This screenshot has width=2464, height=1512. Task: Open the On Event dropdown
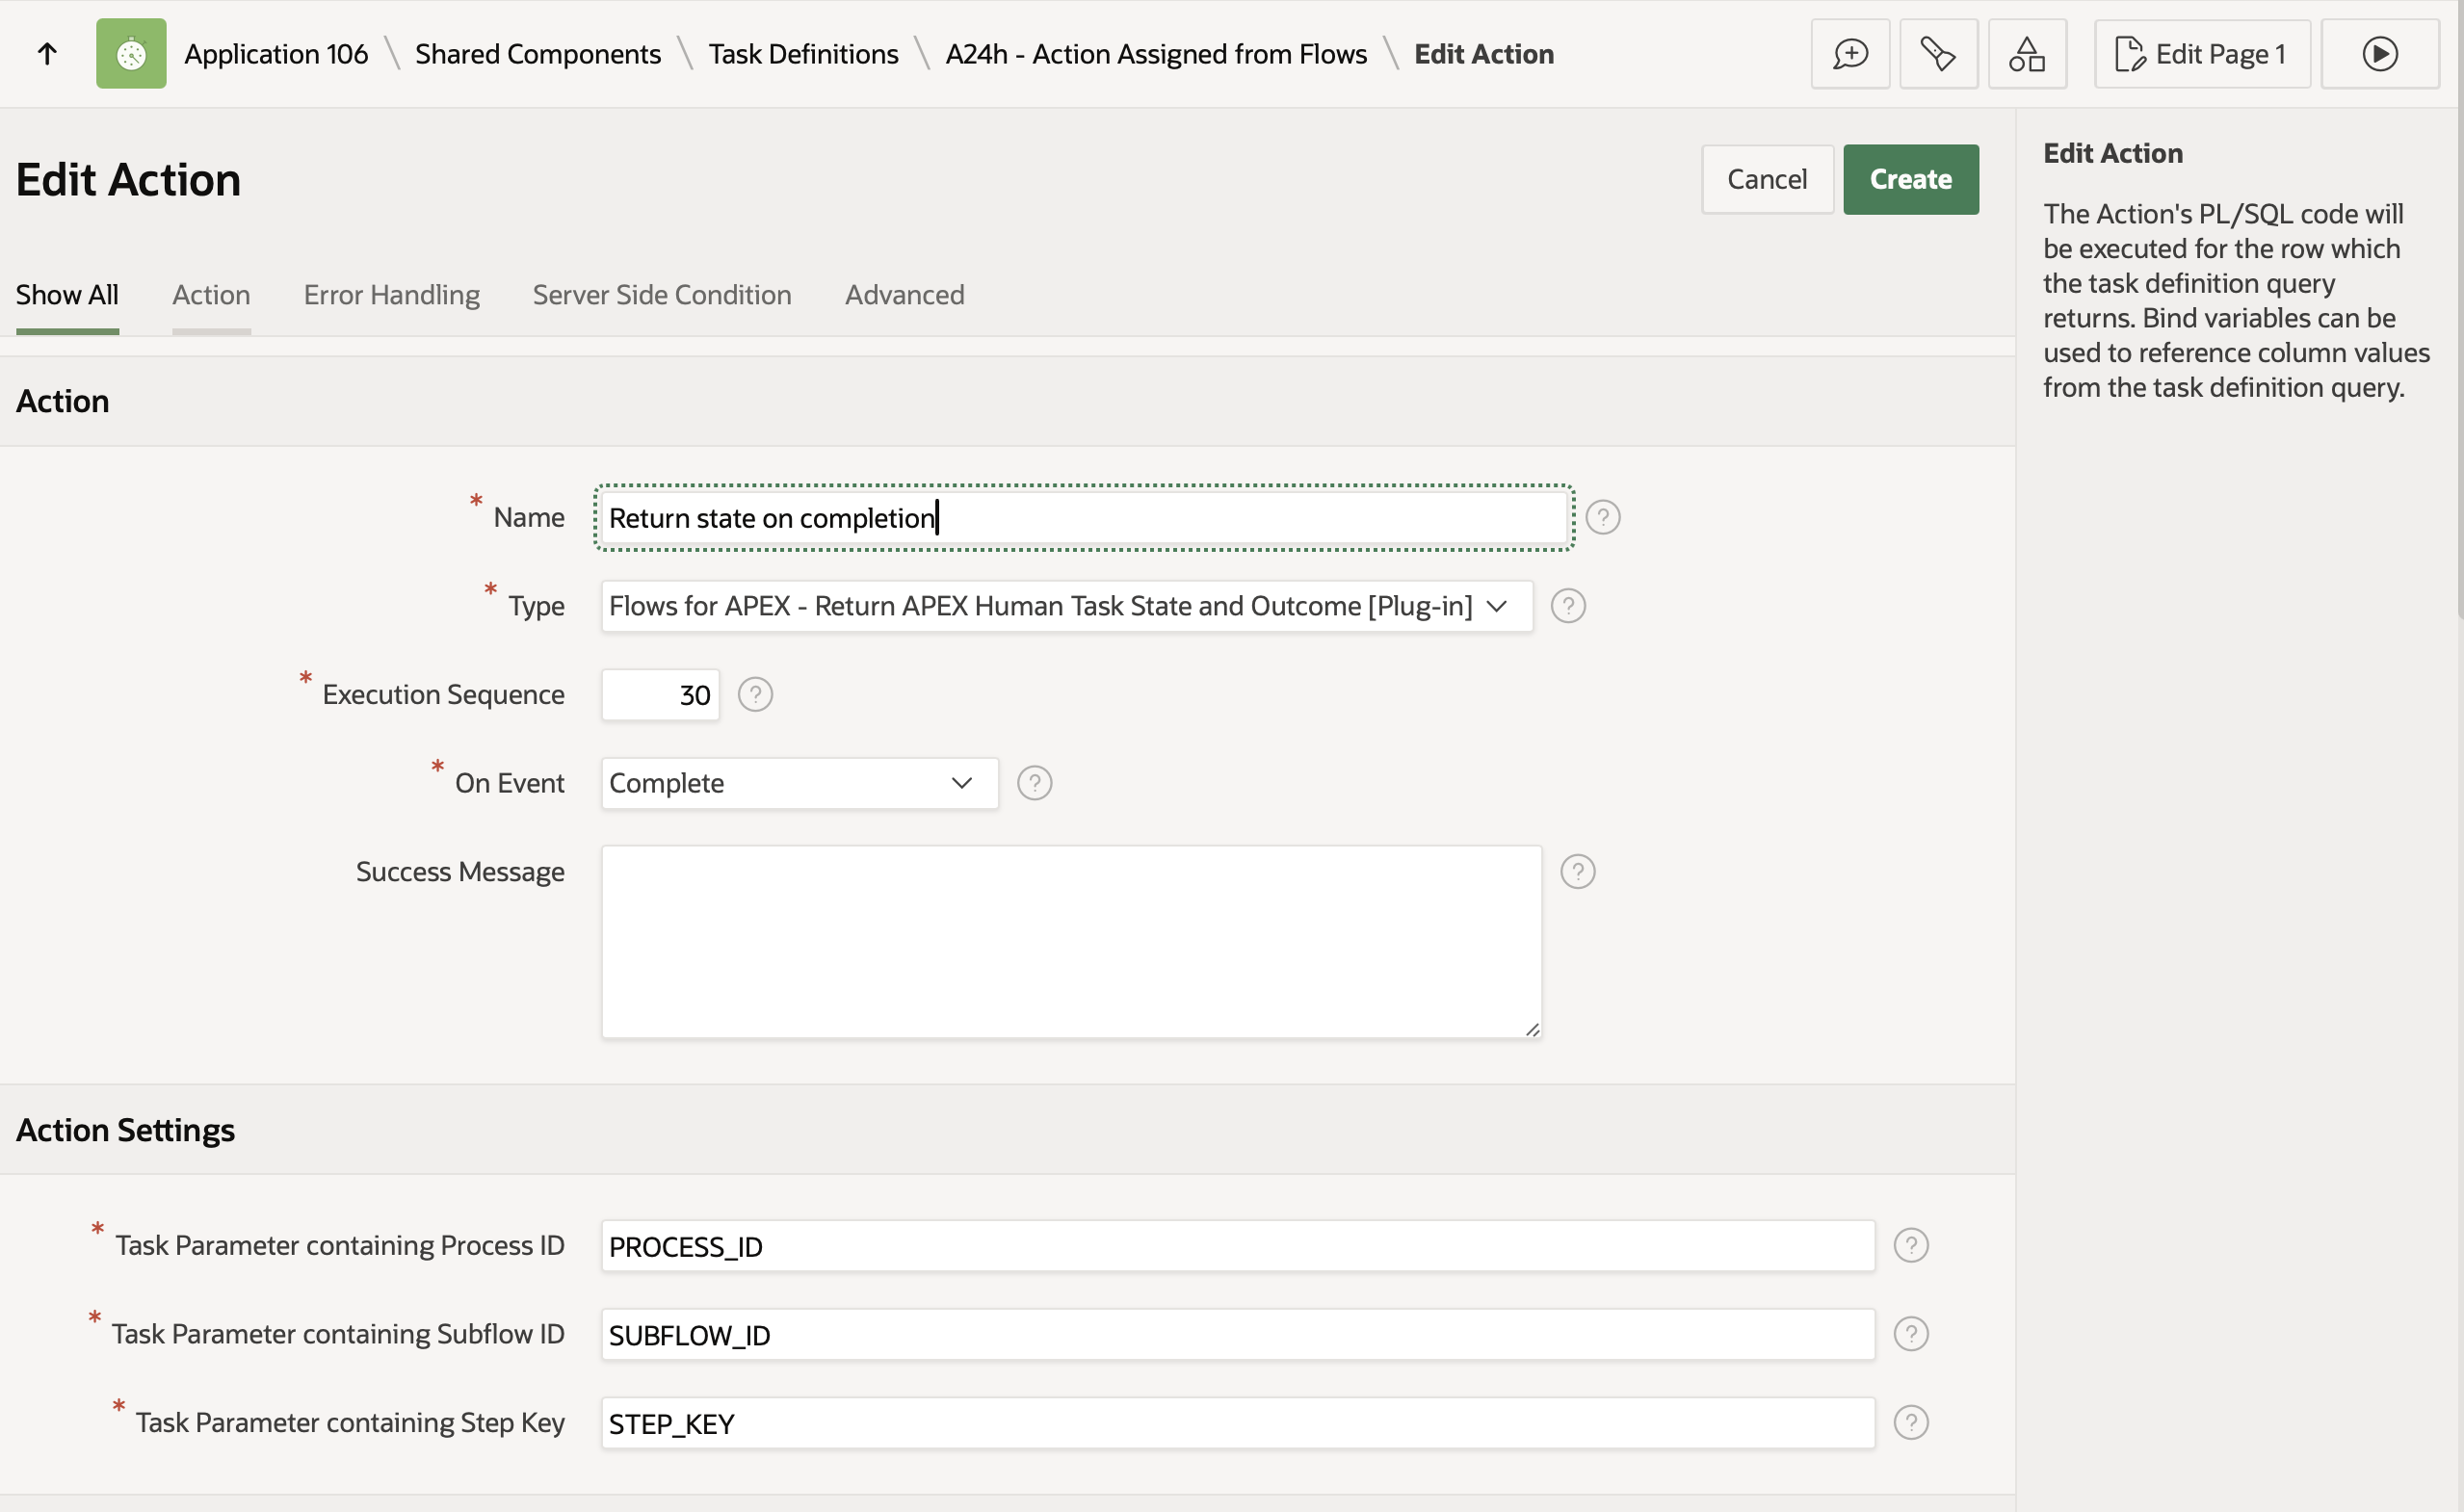pyautogui.click(x=799, y=783)
